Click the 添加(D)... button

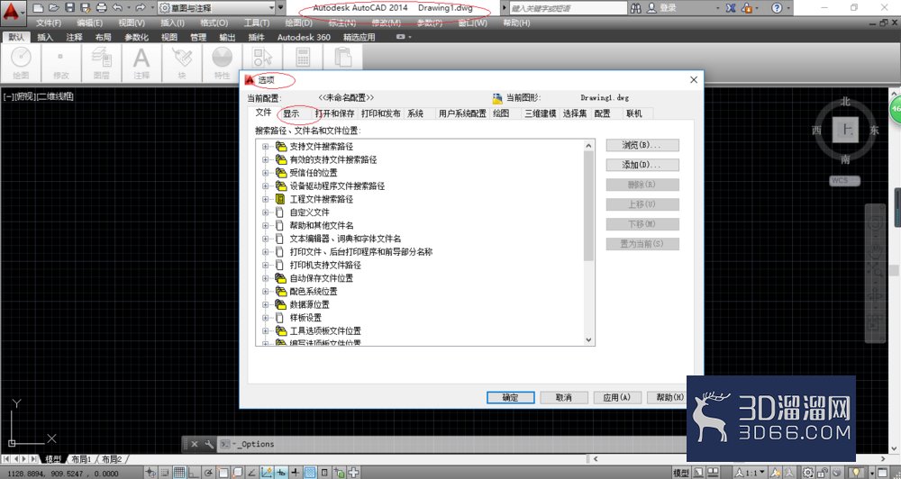pos(642,165)
